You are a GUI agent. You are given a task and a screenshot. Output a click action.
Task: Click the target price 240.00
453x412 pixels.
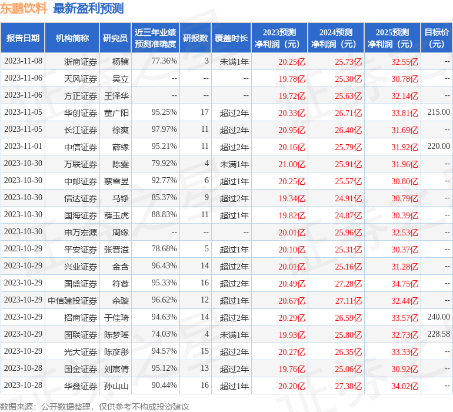coord(438,317)
